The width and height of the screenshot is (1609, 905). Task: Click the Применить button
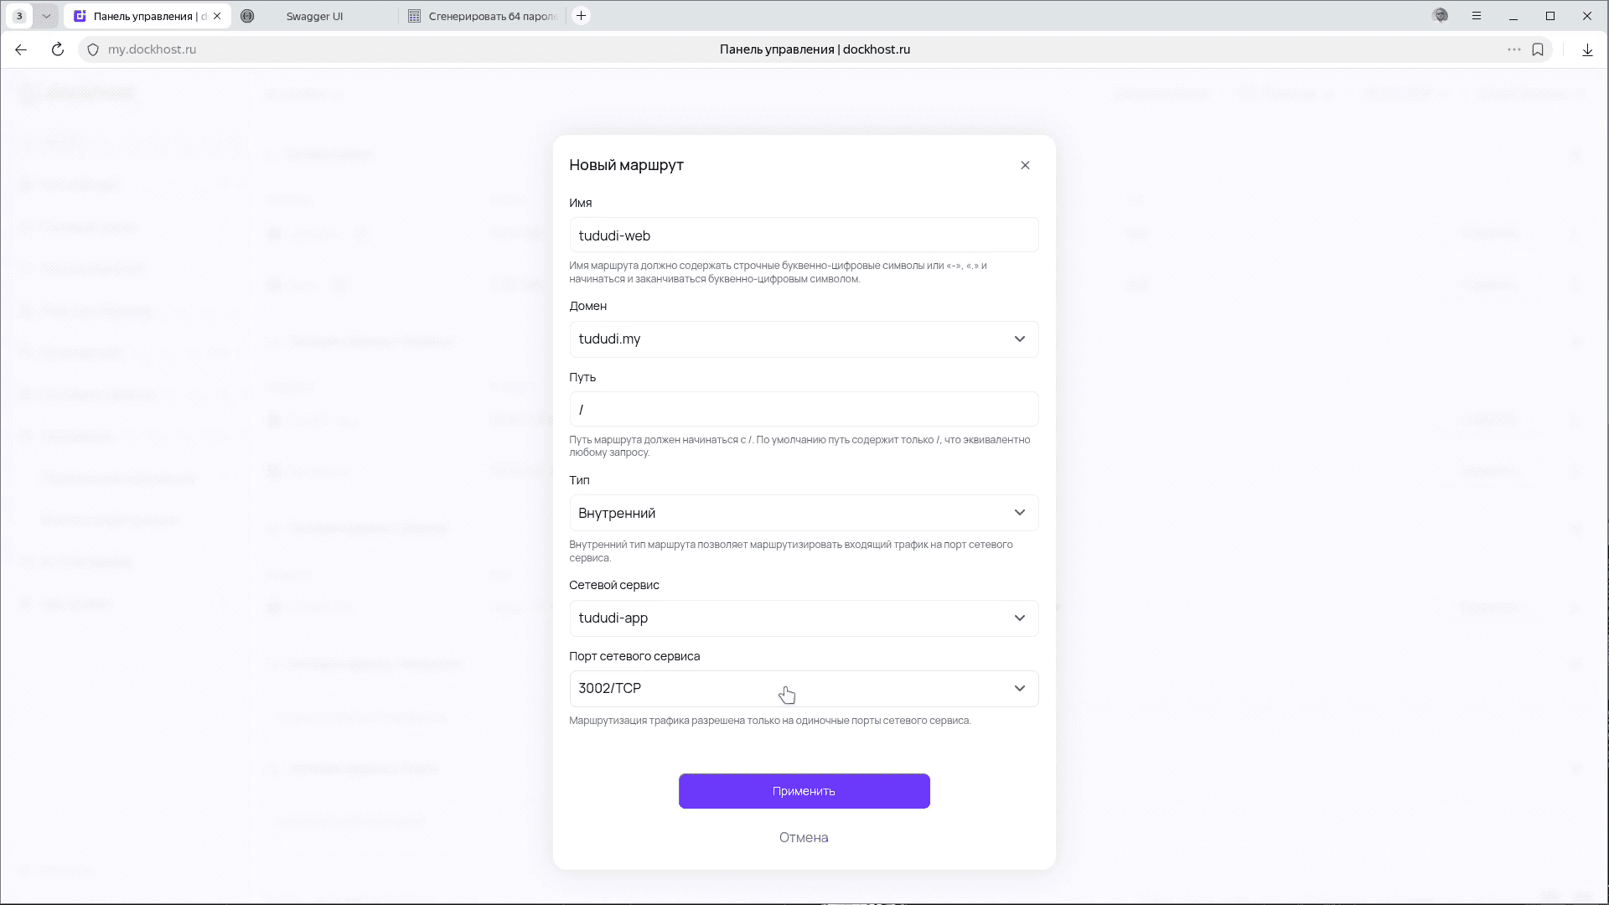pyautogui.click(x=804, y=791)
